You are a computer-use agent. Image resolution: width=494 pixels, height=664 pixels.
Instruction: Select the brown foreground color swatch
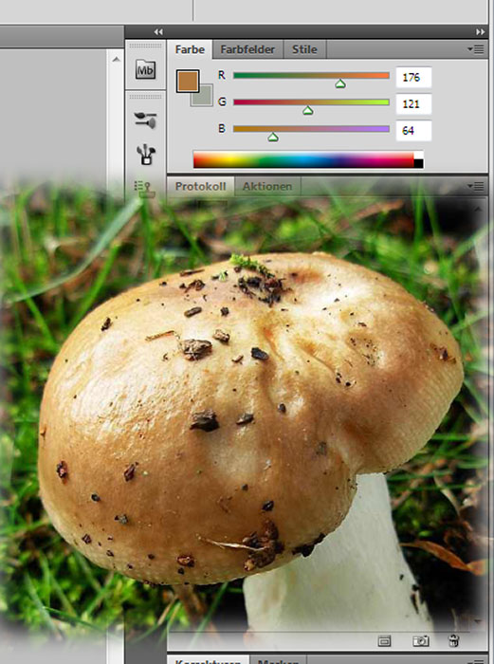[188, 81]
